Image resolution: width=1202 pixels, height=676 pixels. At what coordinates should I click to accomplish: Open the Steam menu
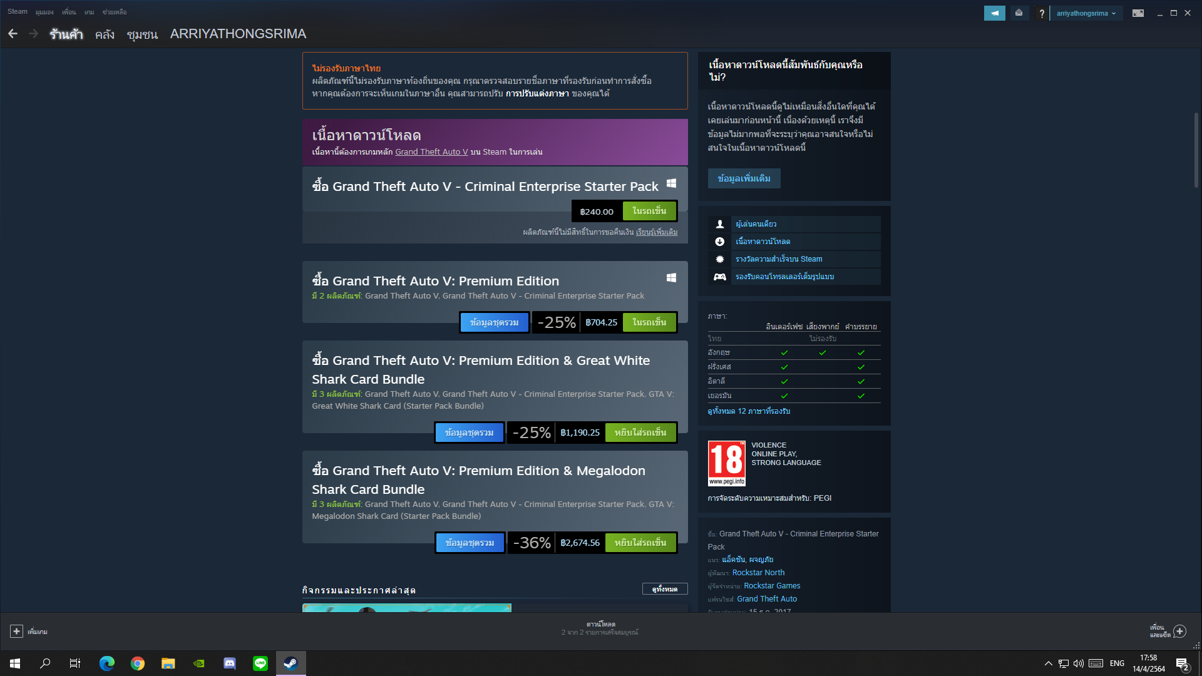[x=18, y=11]
